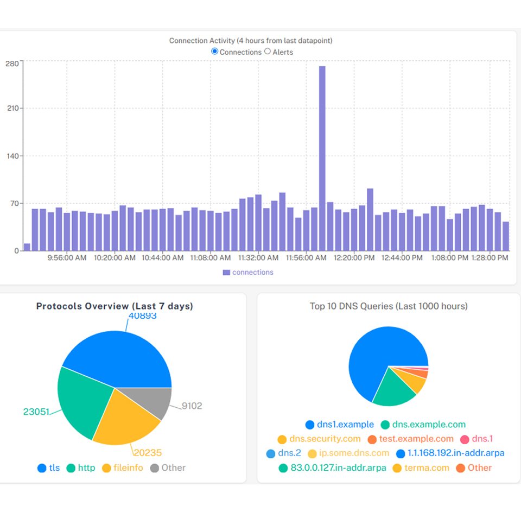
Task: Click the tallest spike bar in Connection Activity
Action: pyautogui.click(x=322, y=158)
